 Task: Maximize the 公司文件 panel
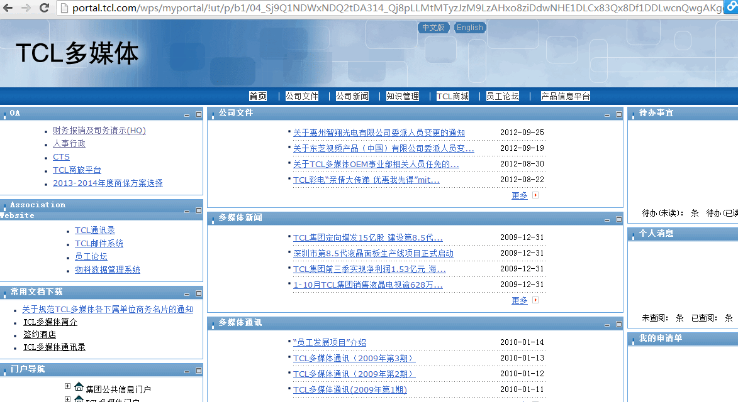tap(619, 114)
